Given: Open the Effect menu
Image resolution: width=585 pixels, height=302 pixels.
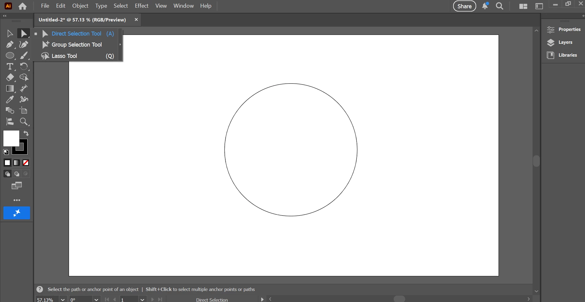Looking at the screenshot, I should coord(142,6).
